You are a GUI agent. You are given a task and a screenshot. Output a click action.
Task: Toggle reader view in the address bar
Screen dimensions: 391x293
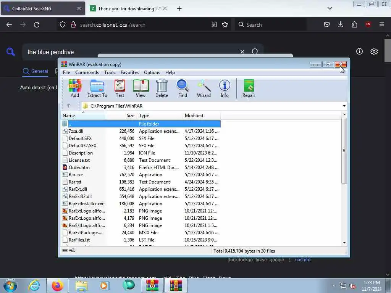coord(214,24)
